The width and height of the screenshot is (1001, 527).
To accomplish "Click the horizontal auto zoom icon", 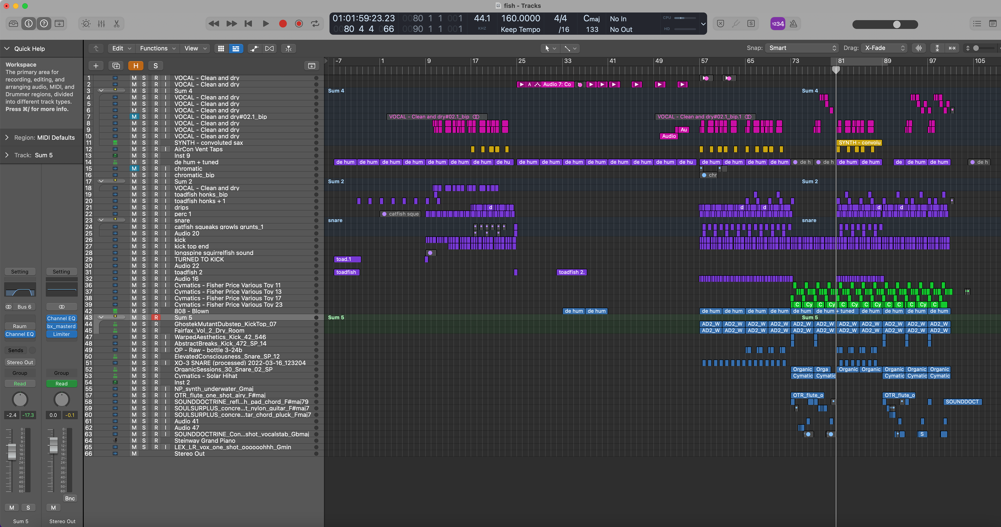I will point(952,48).
